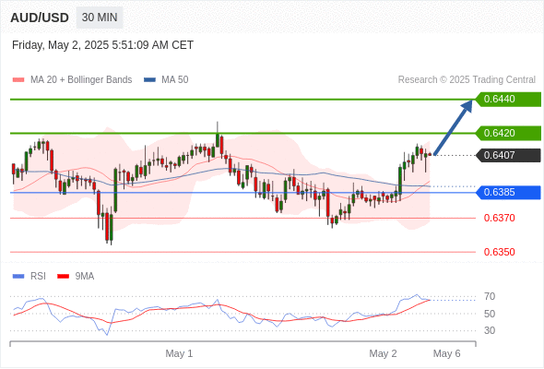Image resolution: width=544 pixels, height=369 pixels.
Task: Click the blue MA 50 legend swatch
Action: pos(149,80)
